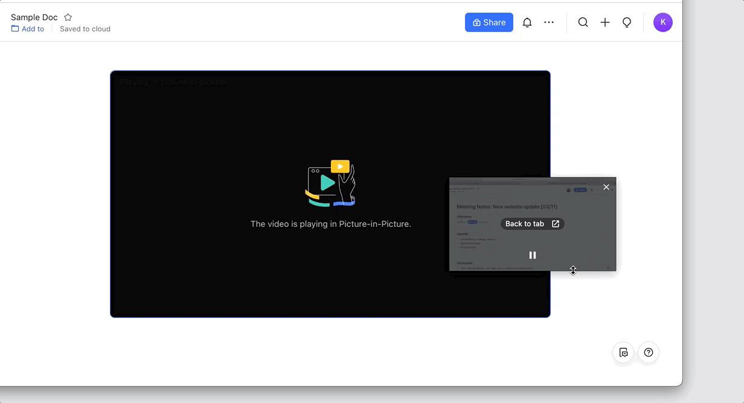Select the Sample Doc title
The width and height of the screenshot is (744, 403).
[x=34, y=17]
